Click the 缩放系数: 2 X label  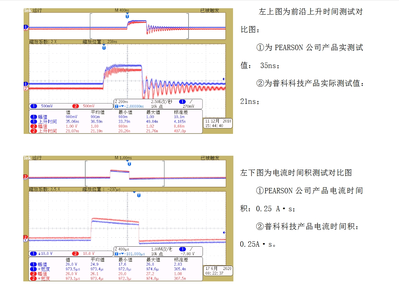pyautogui.click(x=43, y=42)
